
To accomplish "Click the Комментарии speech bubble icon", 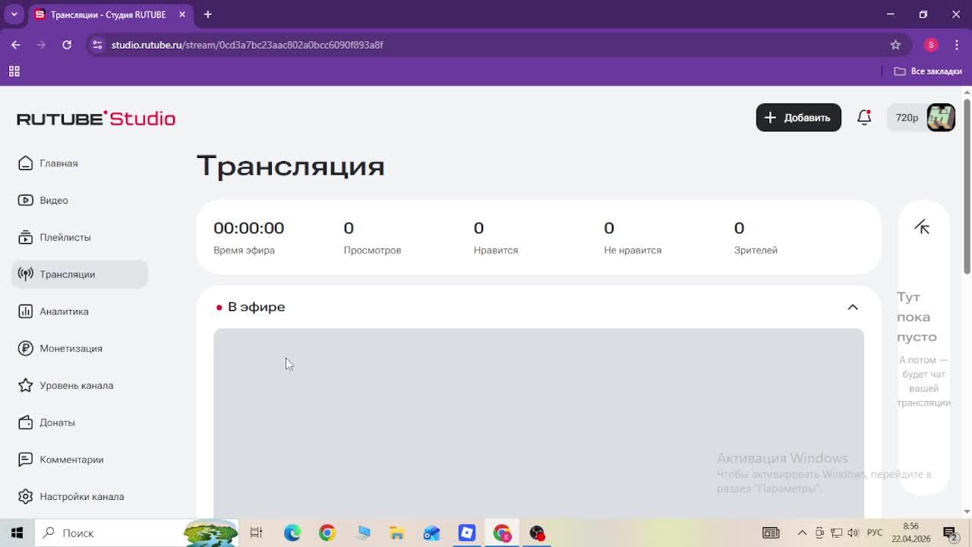I will click(x=25, y=460).
